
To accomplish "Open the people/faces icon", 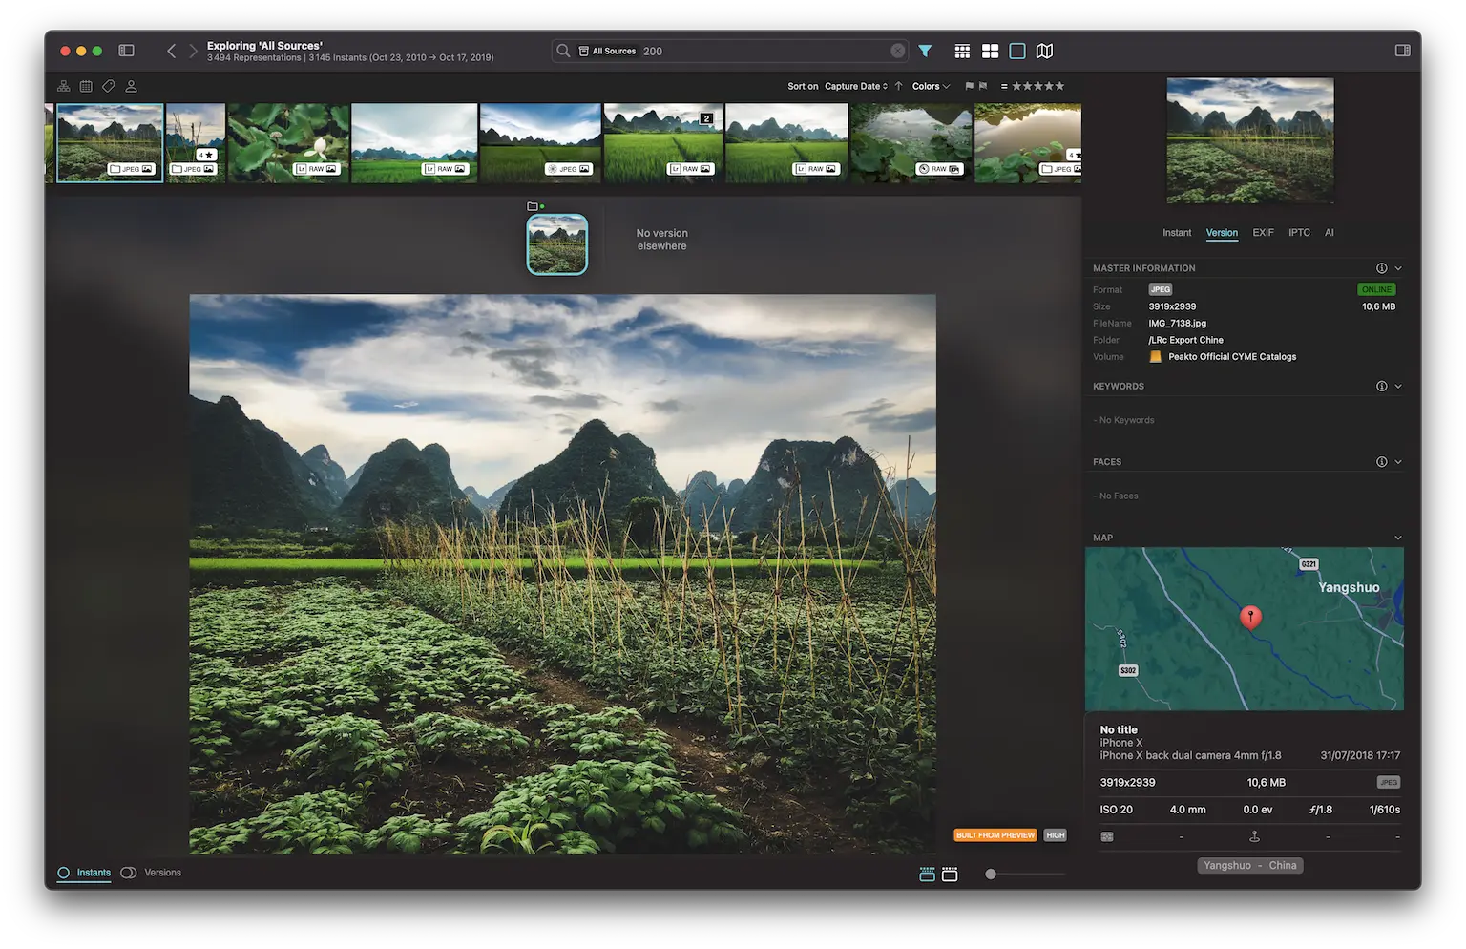I will [132, 86].
